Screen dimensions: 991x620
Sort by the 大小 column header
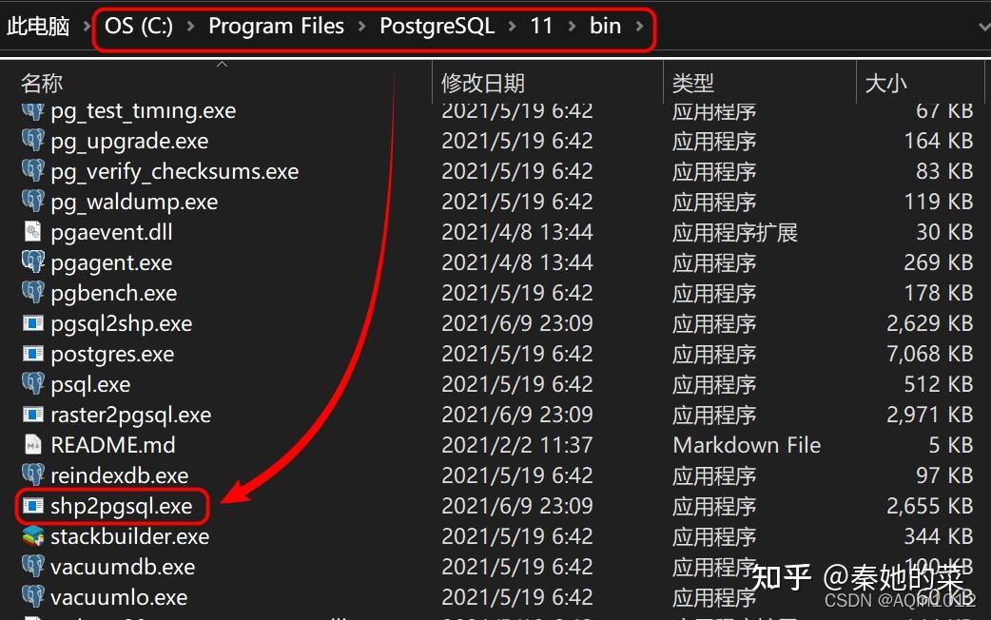[x=885, y=84]
